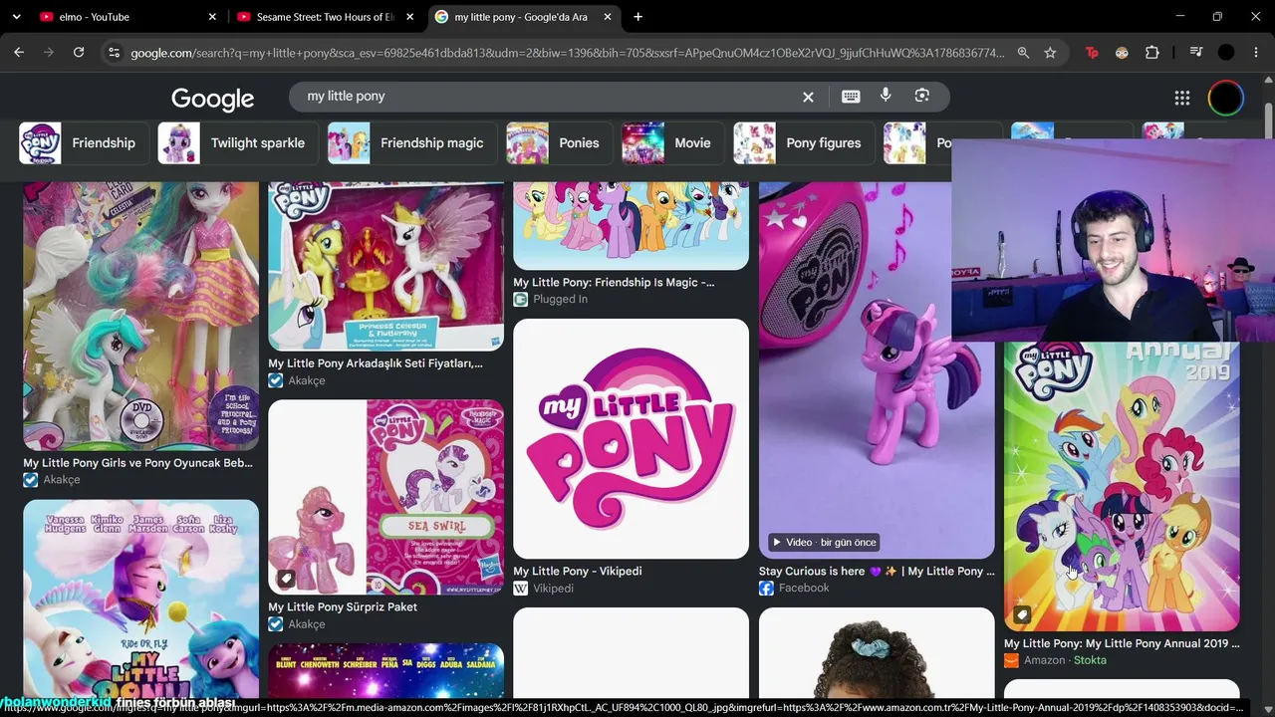Image resolution: width=1275 pixels, height=717 pixels.
Task: Visit the Facebook source link
Action: 804,589
